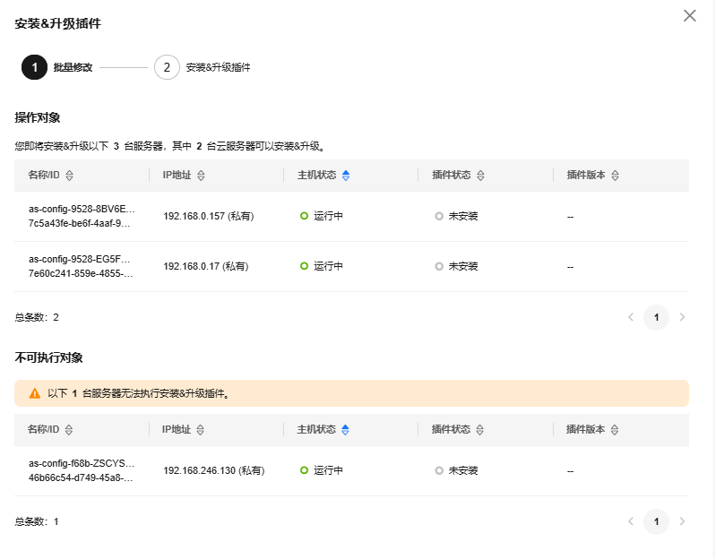
Task: Select the as-config-f68b-ZSCYS server row
Action: pos(351,471)
